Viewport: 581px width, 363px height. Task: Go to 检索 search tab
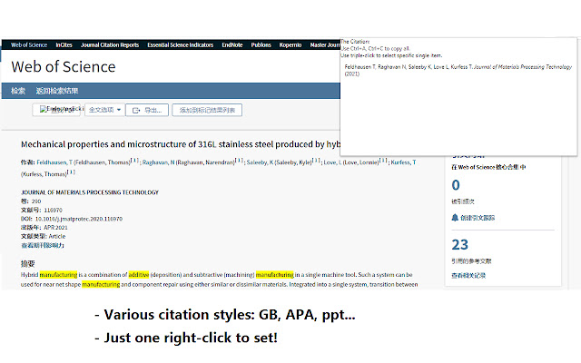pos(18,91)
